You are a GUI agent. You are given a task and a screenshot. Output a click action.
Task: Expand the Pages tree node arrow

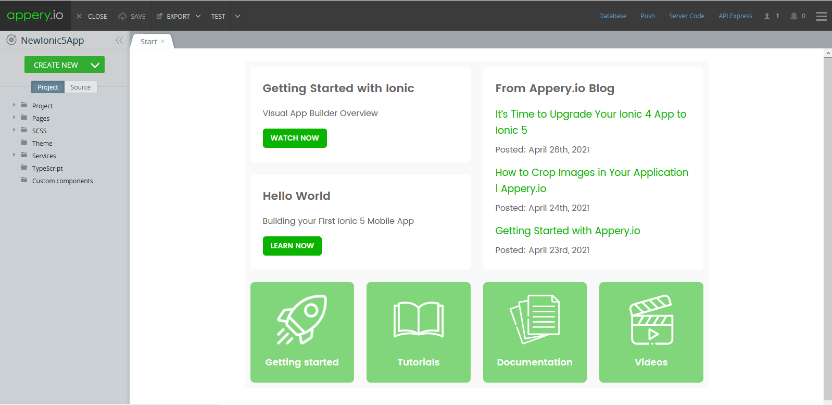pos(14,118)
